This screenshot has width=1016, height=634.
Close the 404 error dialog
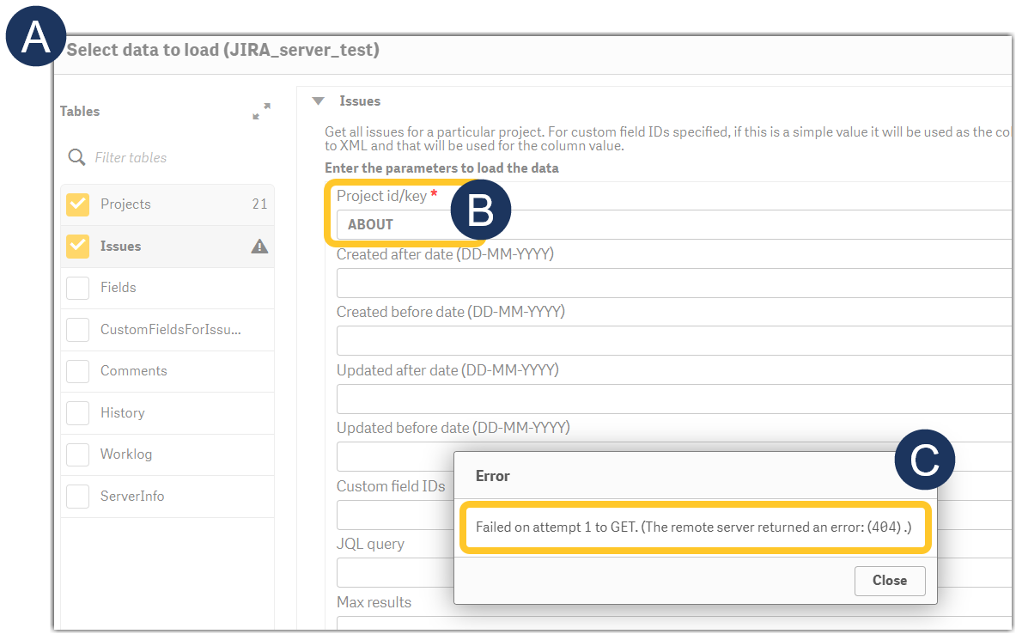tap(890, 581)
